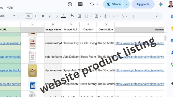Open the Calendar side panel icon

pos(172,16)
